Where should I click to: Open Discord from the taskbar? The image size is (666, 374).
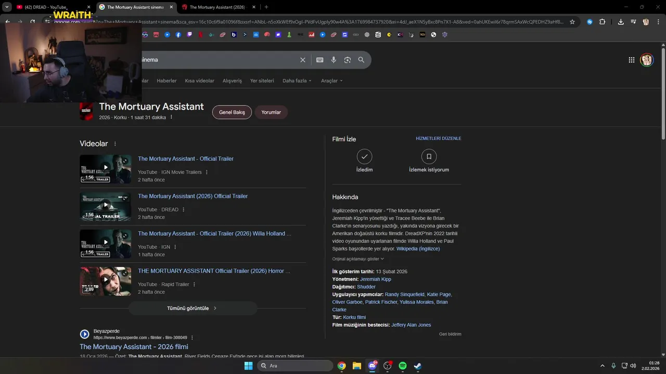click(x=372, y=366)
